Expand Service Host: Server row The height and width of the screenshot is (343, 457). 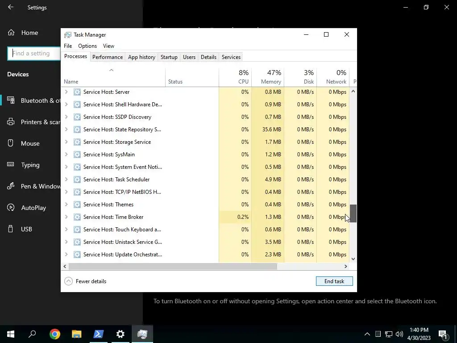point(66,92)
